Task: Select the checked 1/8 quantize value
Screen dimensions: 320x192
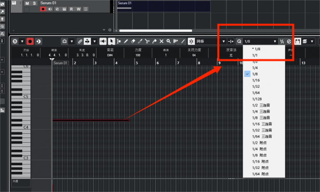Action: (264, 74)
